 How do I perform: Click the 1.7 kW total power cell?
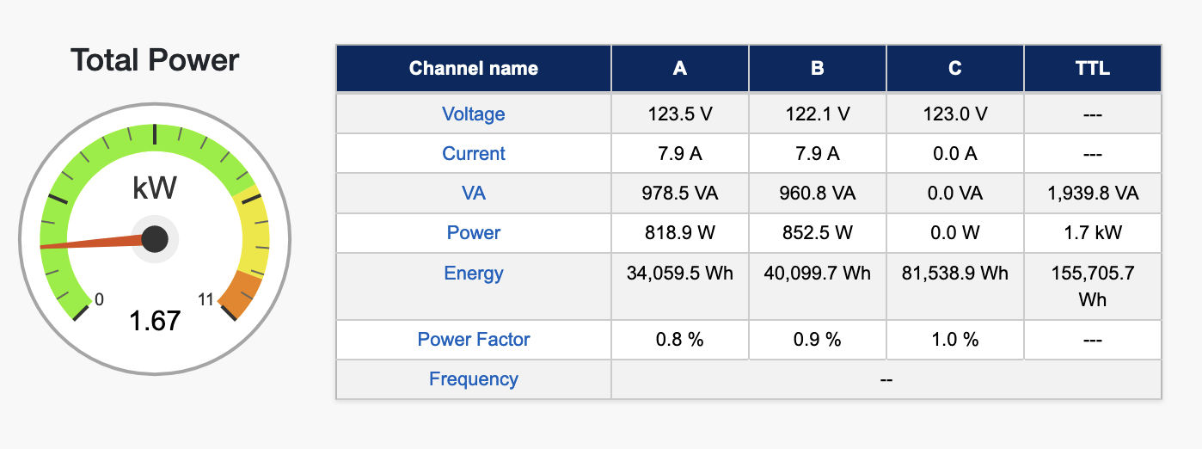point(1092,233)
